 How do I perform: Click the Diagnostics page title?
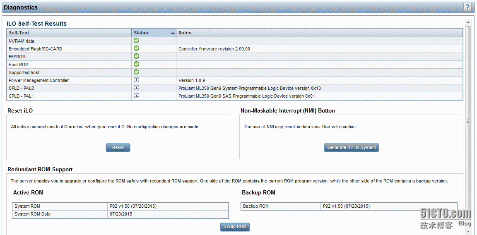[x=21, y=7]
